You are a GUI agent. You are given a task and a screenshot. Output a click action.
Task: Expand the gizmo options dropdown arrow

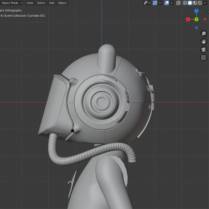tap(160, 3)
